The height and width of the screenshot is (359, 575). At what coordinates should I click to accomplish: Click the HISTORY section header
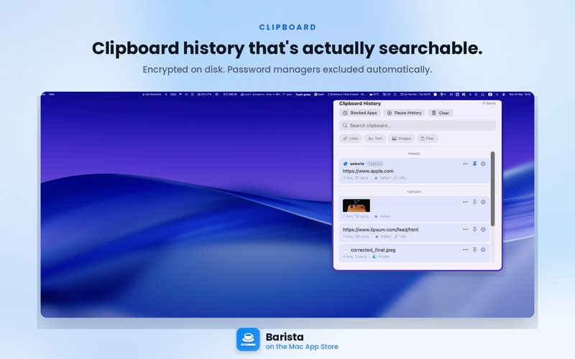click(414, 192)
